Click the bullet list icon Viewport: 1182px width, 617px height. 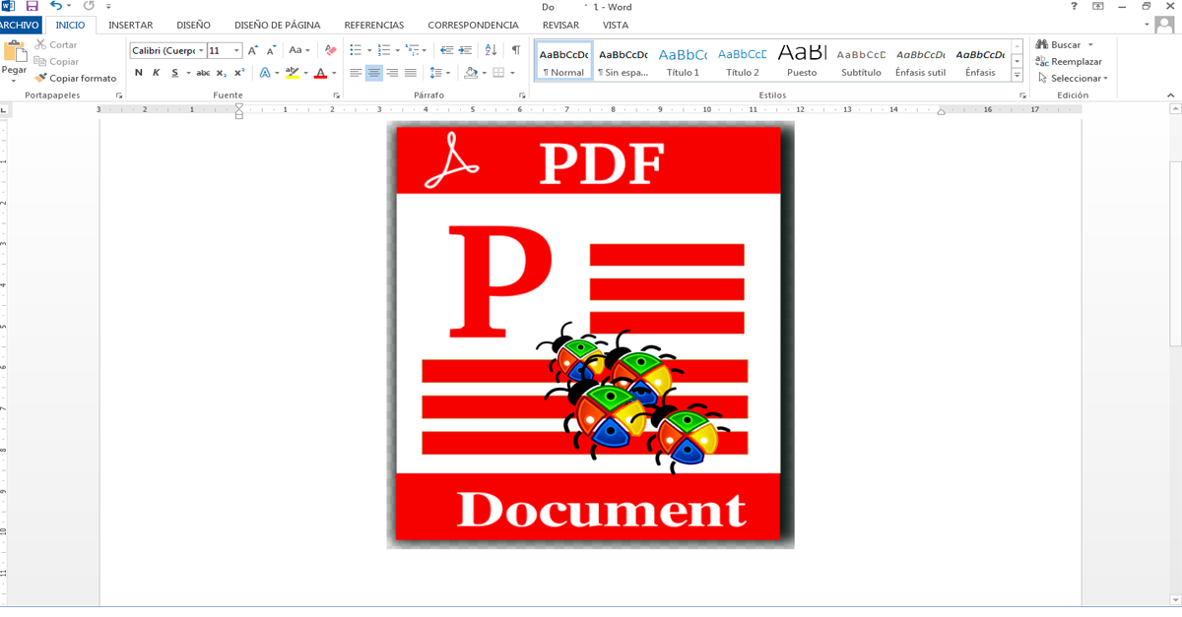[x=356, y=50]
